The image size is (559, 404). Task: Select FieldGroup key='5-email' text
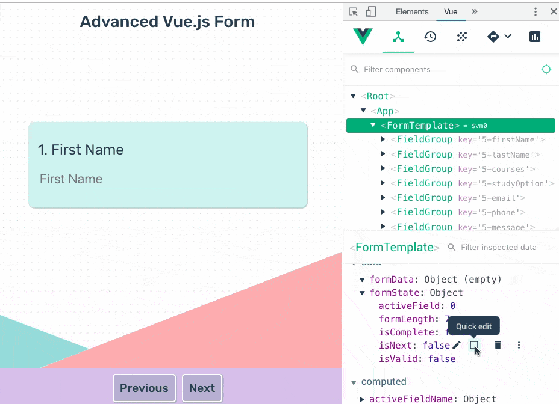458,198
